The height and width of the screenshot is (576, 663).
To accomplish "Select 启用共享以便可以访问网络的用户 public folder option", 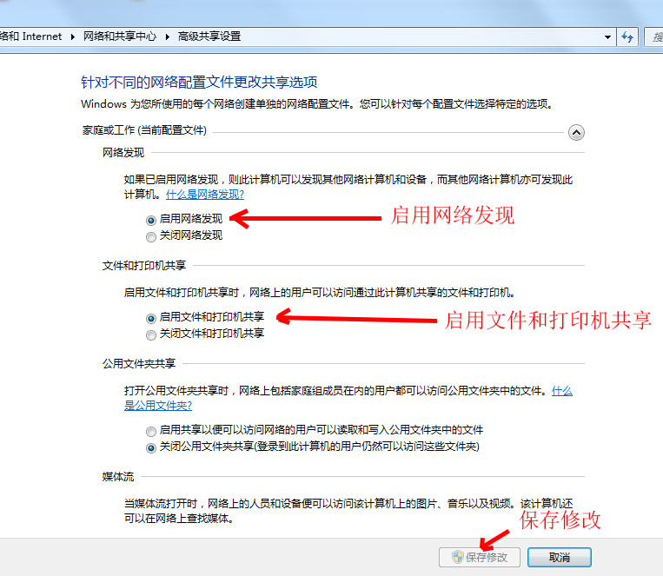I will (x=151, y=432).
